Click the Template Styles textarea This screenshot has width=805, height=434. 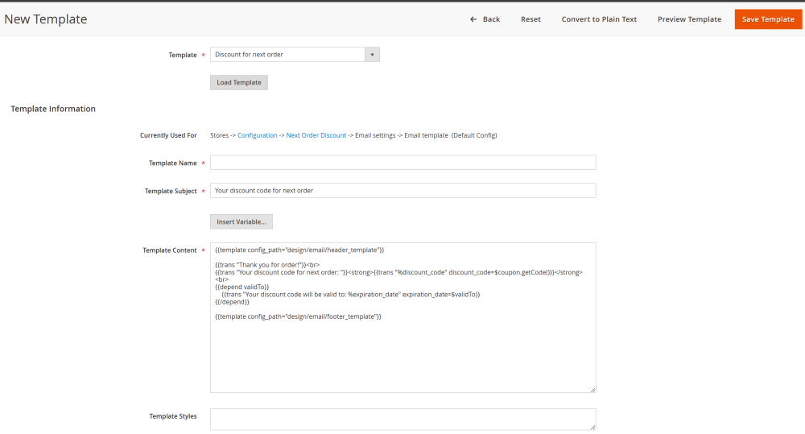pos(403,420)
